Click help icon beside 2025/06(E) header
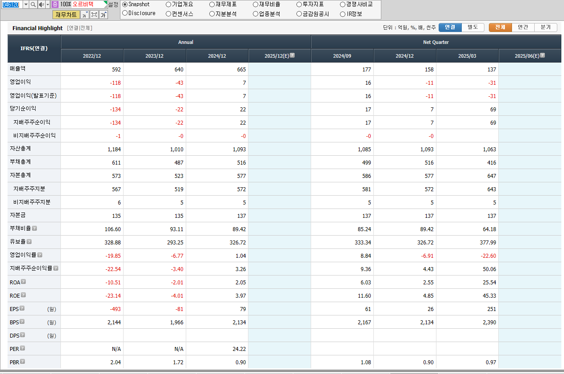The width and height of the screenshot is (564, 374). point(542,55)
